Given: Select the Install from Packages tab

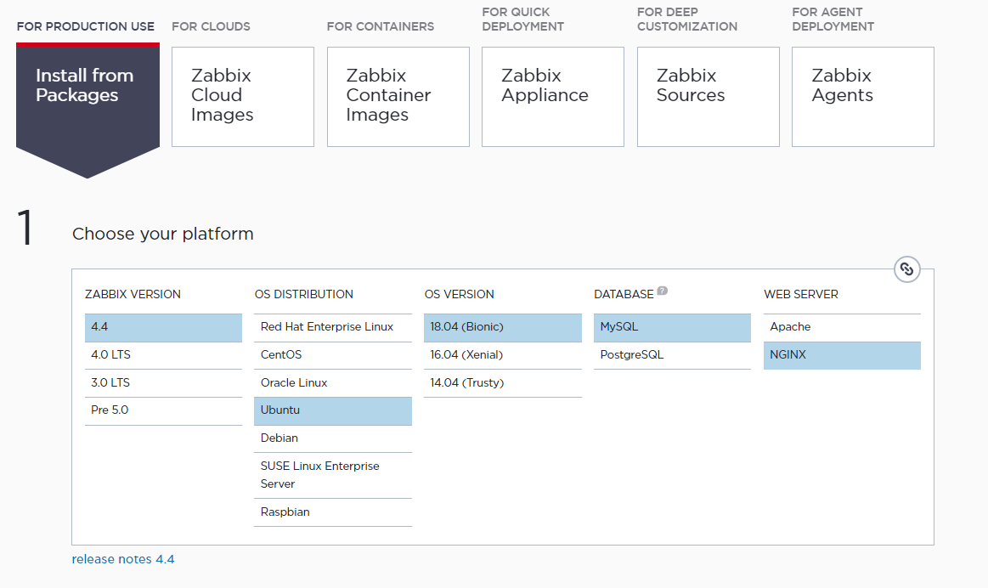Looking at the screenshot, I should pyautogui.click(x=88, y=87).
